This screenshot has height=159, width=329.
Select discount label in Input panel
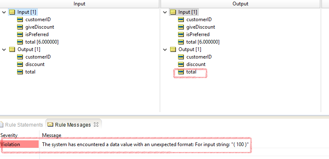point(35,64)
